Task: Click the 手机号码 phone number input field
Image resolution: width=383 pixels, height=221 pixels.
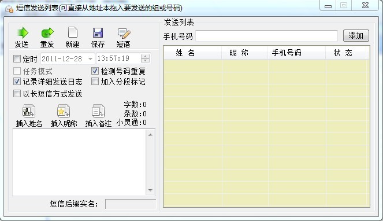Action: tap(266, 36)
